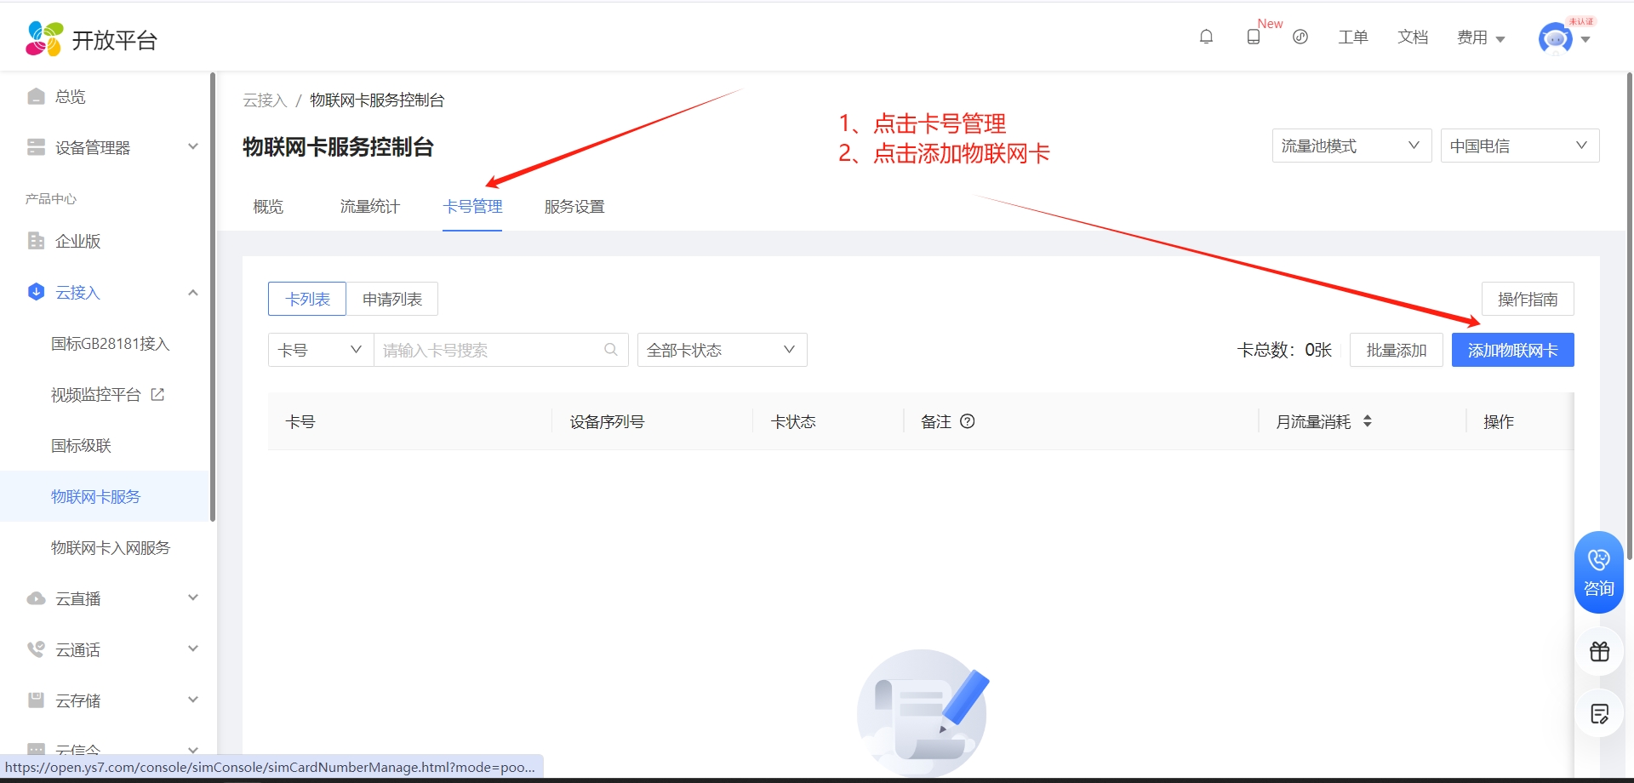Click the user avatar icon
Screen dimensions: 1634x783
click(1555, 38)
